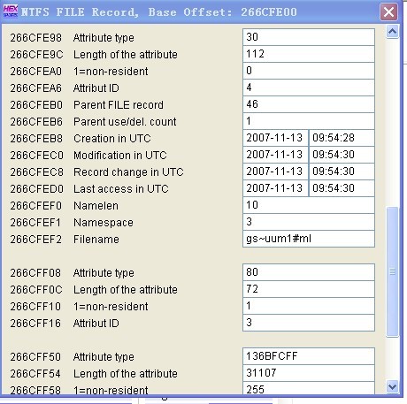
Task: Click the HEX application icon in title bar
Action: coord(11,11)
